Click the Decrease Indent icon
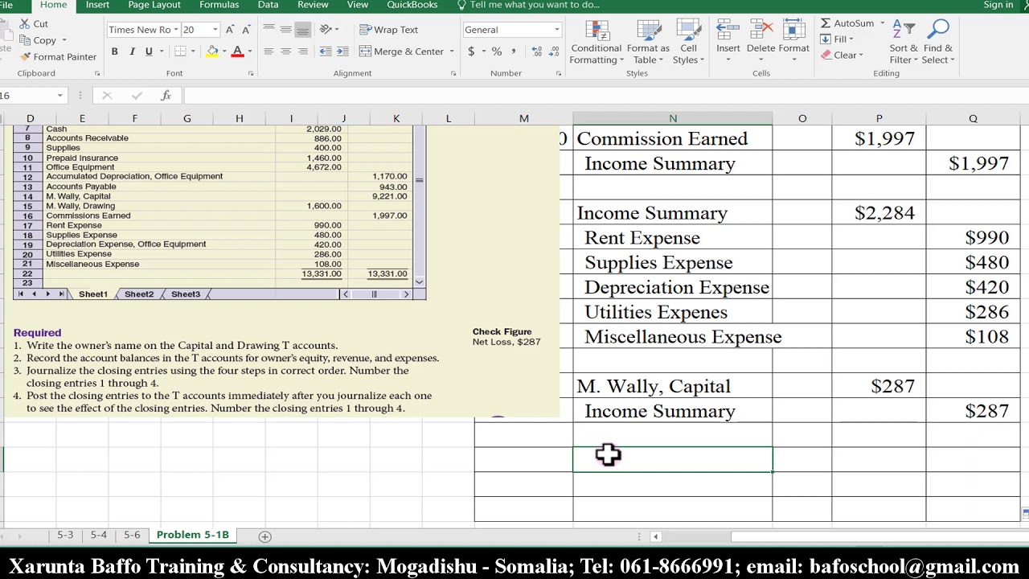Viewport: 1029px width, 579px height. click(x=325, y=51)
